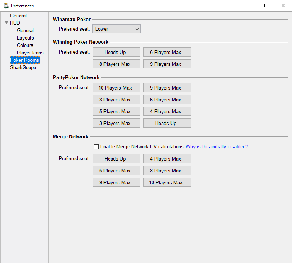This screenshot has width=292, height=263.
Task: Open the Player Icons settings page
Action: pos(30,53)
